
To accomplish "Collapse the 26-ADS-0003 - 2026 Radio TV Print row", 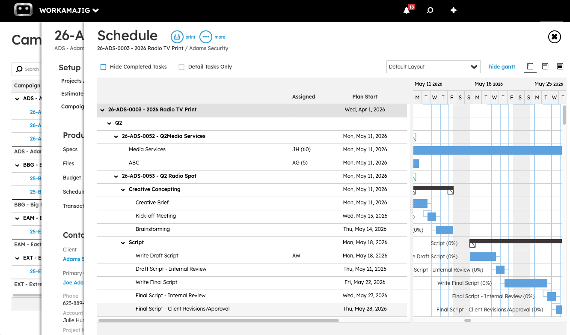I will [x=102, y=110].
